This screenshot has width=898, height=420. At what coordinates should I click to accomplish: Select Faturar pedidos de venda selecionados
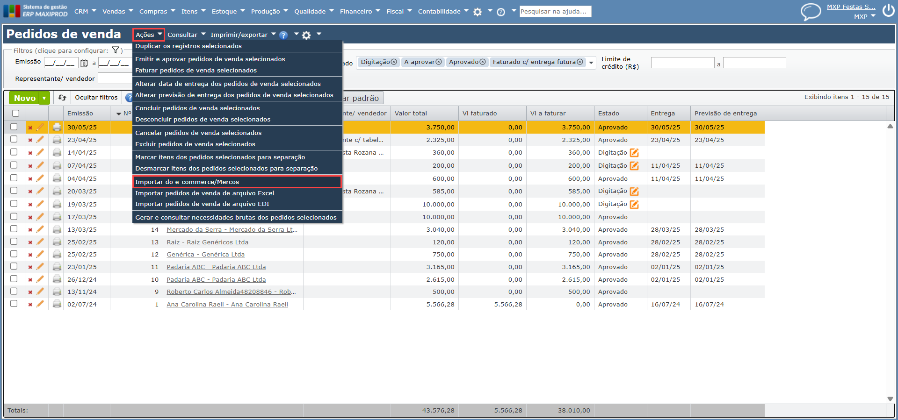point(196,70)
